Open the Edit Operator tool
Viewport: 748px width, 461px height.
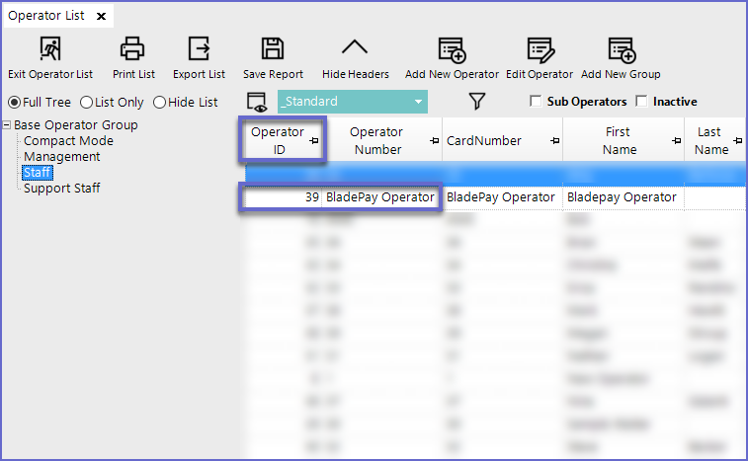539,49
